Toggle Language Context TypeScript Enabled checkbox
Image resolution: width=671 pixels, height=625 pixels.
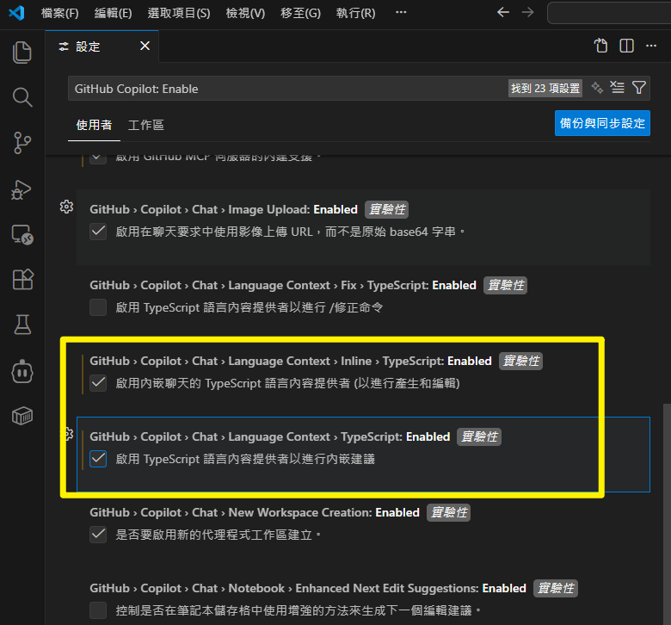point(98,459)
